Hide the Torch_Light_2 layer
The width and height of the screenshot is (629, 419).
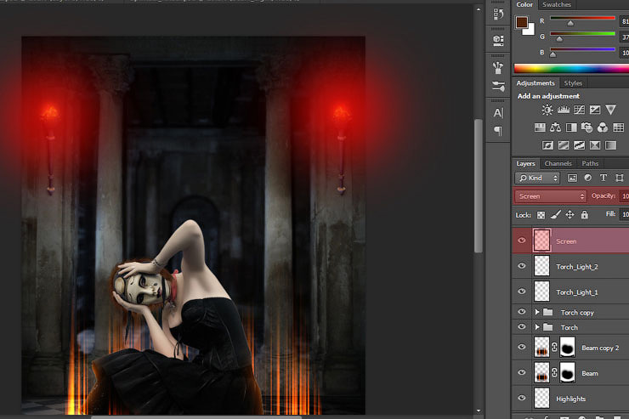[522, 266]
